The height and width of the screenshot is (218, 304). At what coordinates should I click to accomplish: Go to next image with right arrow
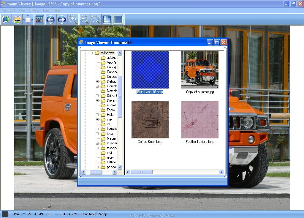point(61,20)
